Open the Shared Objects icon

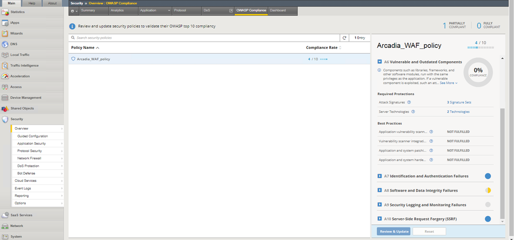(5, 108)
